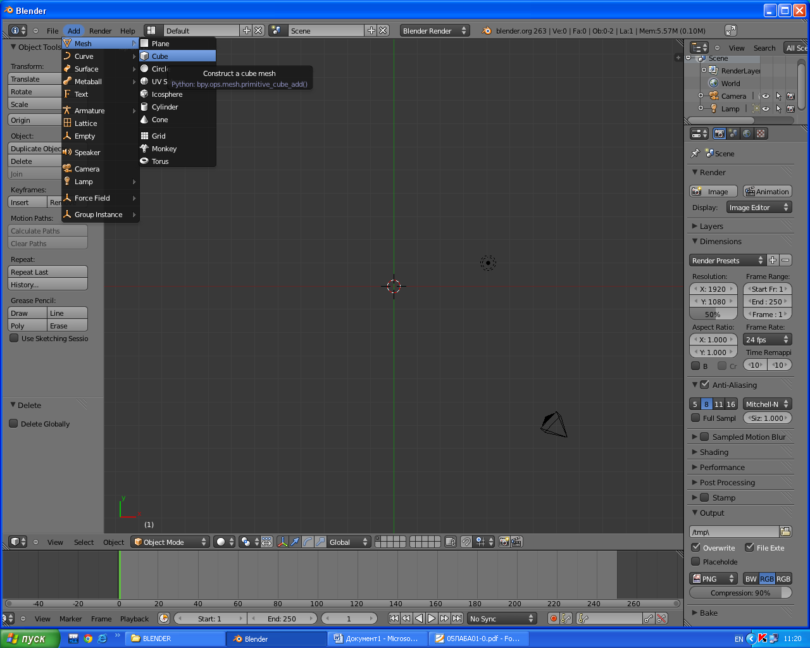Click the record auto-keyframe button in timeline

(553, 618)
